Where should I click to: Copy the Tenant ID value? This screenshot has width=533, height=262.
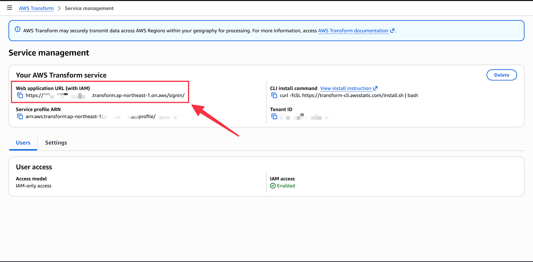pos(274,117)
